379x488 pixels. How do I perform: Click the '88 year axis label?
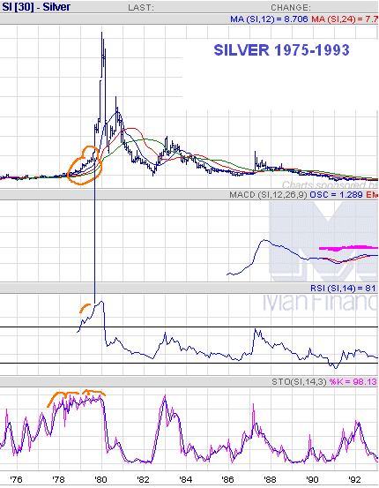[270, 479]
